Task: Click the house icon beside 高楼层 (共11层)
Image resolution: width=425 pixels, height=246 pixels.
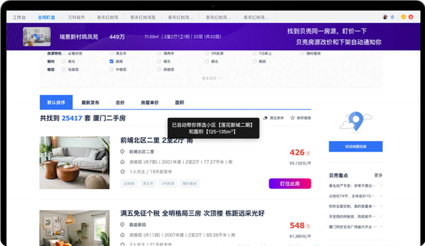Action: coord(122,235)
